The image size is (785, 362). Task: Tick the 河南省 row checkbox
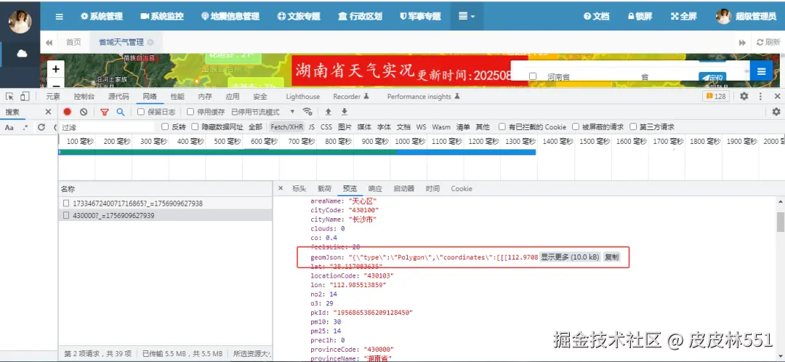click(533, 76)
